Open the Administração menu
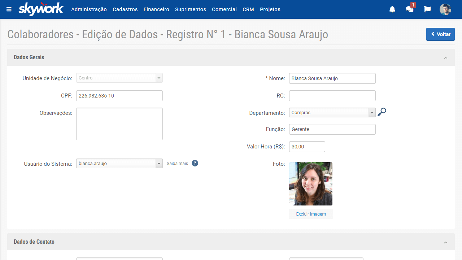This screenshot has height=260, width=462. point(89,9)
